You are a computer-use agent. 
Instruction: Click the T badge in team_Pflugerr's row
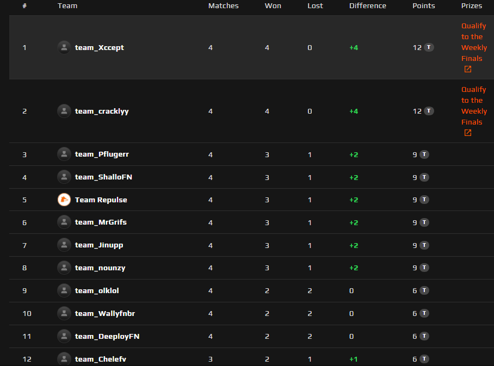[x=424, y=154]
